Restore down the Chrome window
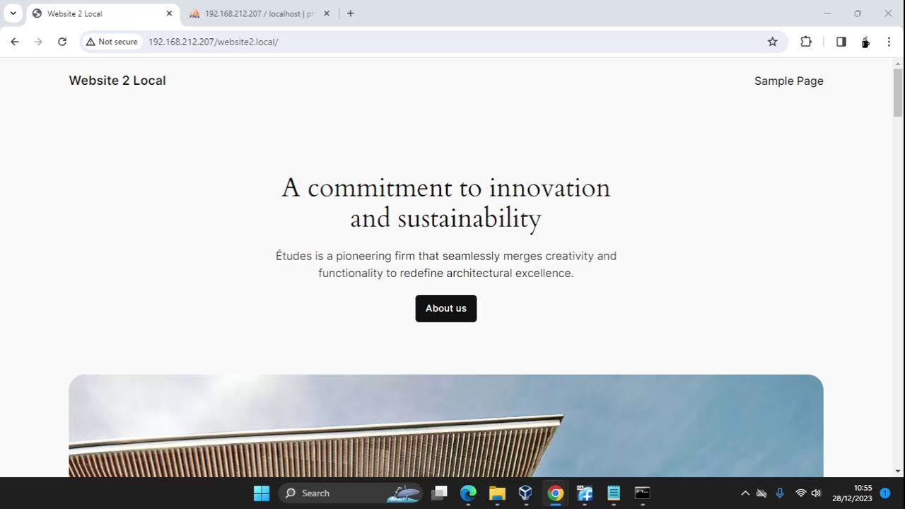Image resolution: width=905 pixels, height=509 pixels. 858,13
